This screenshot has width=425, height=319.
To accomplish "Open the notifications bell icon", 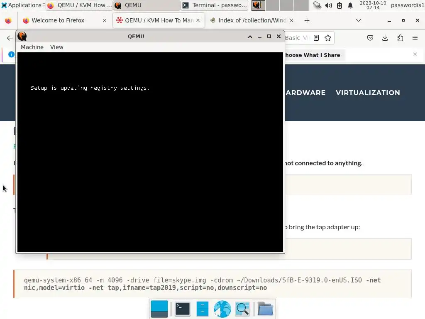I will click(350, 5).
